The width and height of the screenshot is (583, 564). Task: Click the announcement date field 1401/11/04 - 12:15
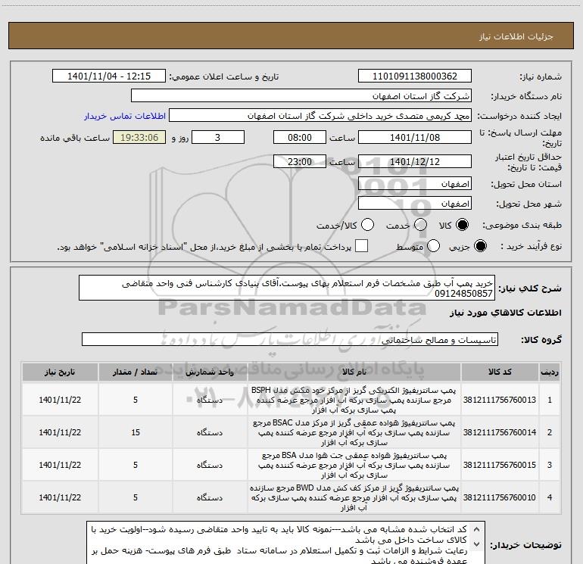pos(109,76)
